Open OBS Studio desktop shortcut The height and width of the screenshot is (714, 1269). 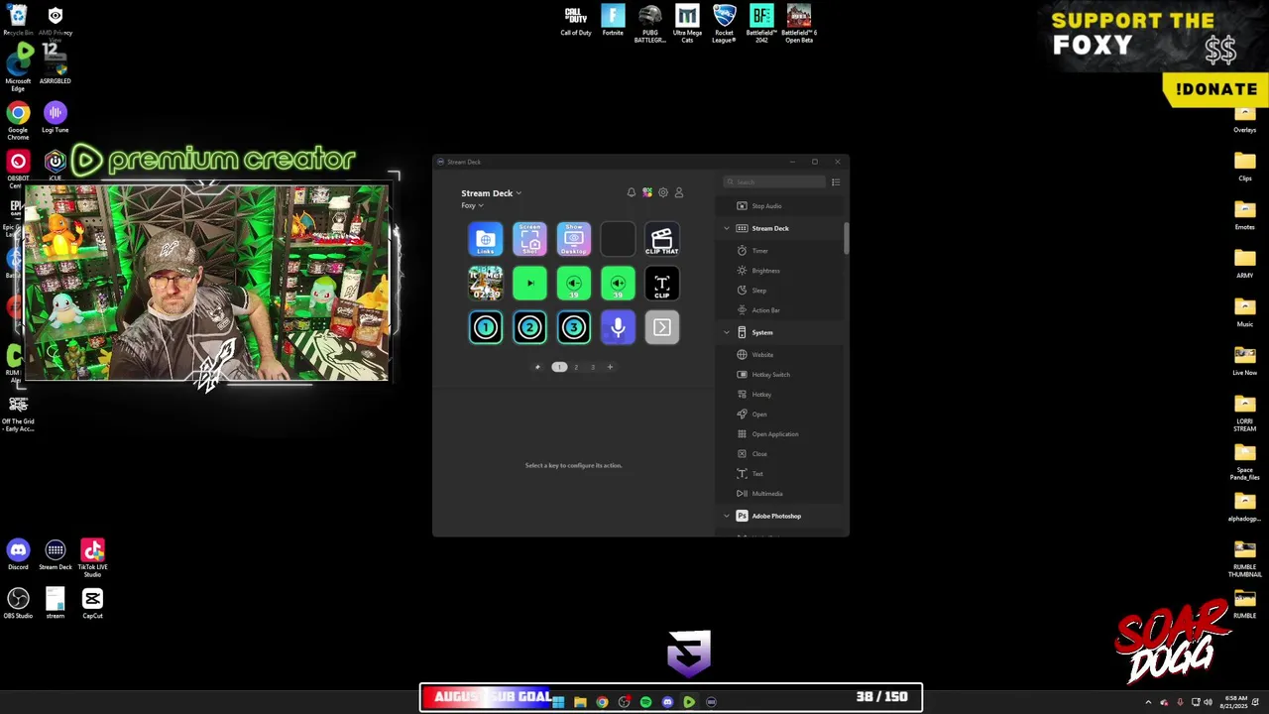(x=18, y=603)
